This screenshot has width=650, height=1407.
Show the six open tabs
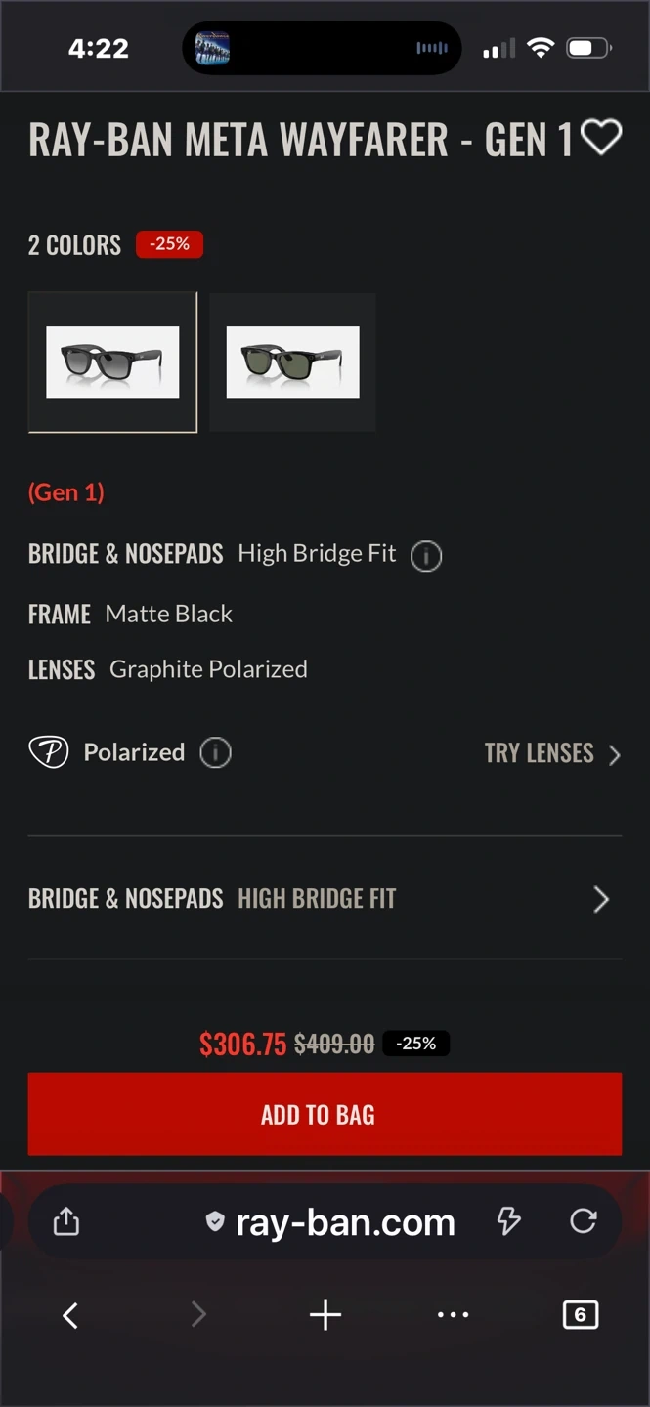(x=580, y=1315)
